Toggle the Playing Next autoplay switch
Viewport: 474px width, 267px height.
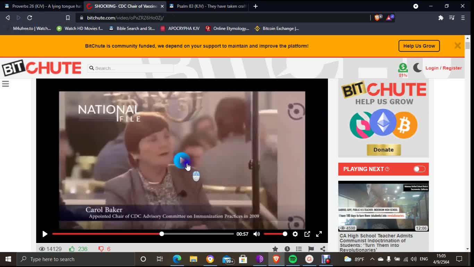[x=419, y=169]
